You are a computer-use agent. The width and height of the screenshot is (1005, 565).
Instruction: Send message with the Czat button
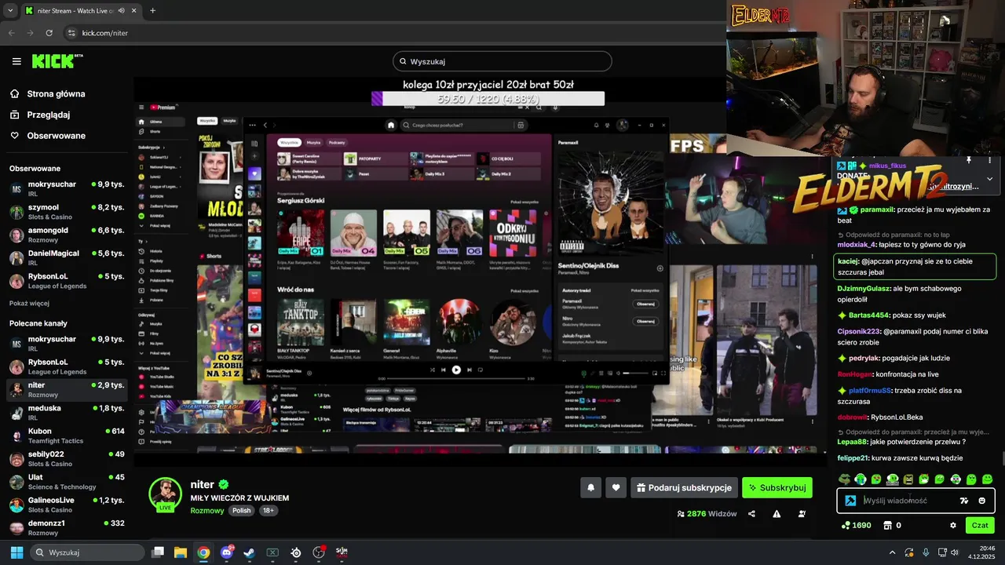[980, 525]
